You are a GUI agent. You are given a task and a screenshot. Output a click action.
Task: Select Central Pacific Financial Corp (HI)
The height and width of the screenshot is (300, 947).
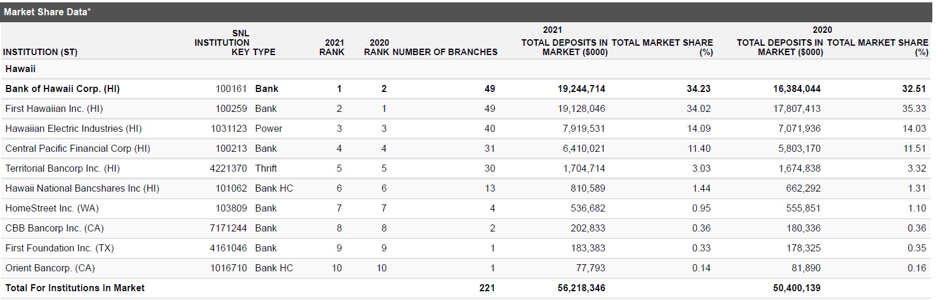tap(77, 149)
